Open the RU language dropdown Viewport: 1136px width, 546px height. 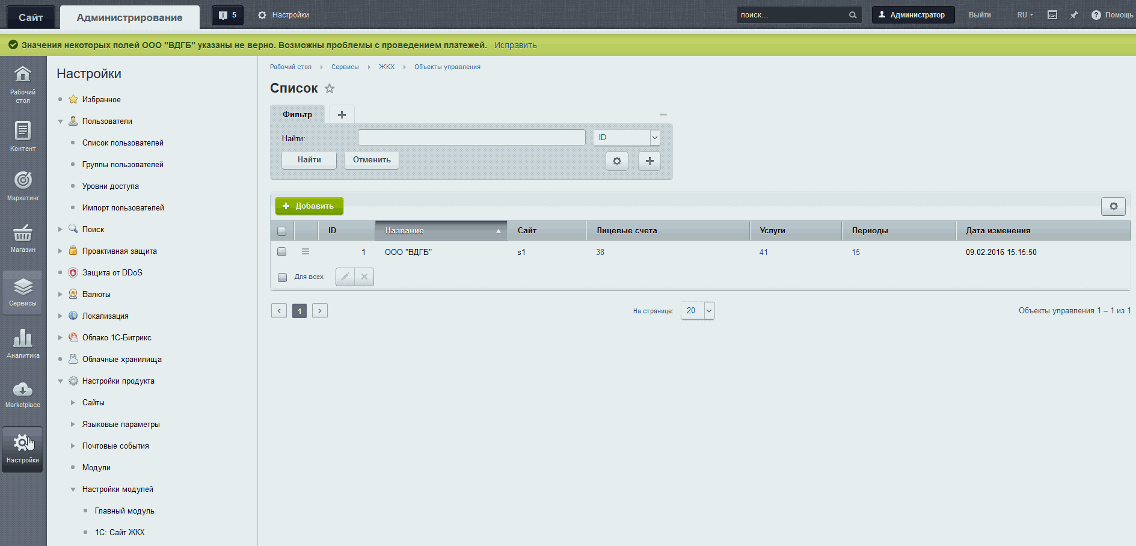click(1025, 15)
